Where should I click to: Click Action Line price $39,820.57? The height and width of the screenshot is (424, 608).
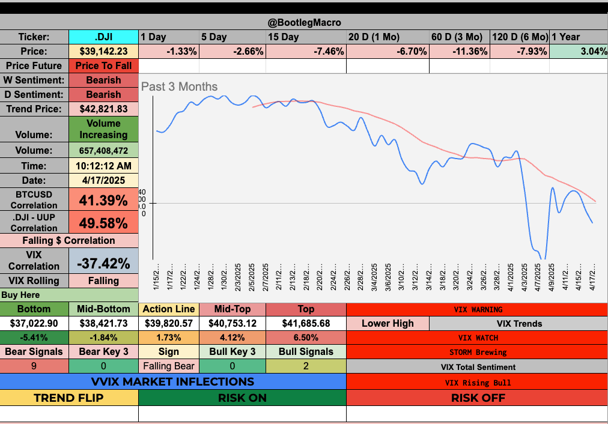point(169,323)
